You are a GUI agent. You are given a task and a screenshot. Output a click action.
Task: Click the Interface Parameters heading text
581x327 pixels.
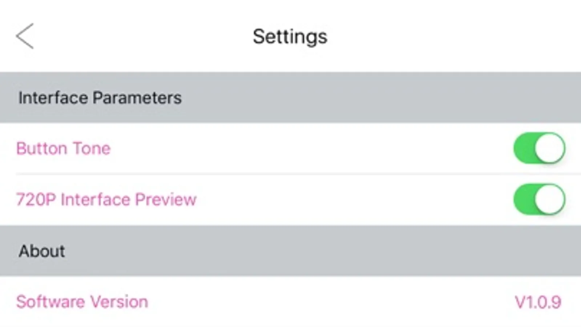(x=100, y=98)
